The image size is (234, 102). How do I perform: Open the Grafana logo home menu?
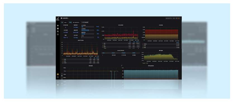[x=58, y=19]
